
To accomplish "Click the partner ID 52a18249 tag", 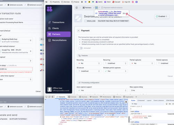I will 113,21.
